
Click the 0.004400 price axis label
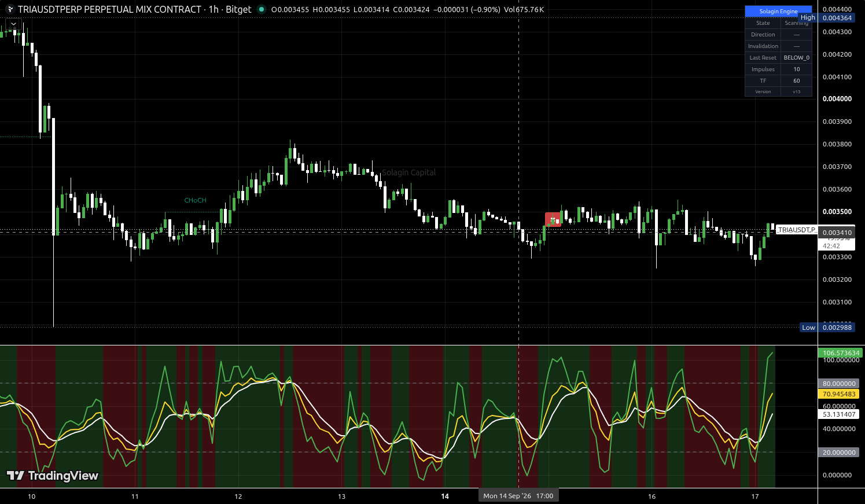[837, 9]
